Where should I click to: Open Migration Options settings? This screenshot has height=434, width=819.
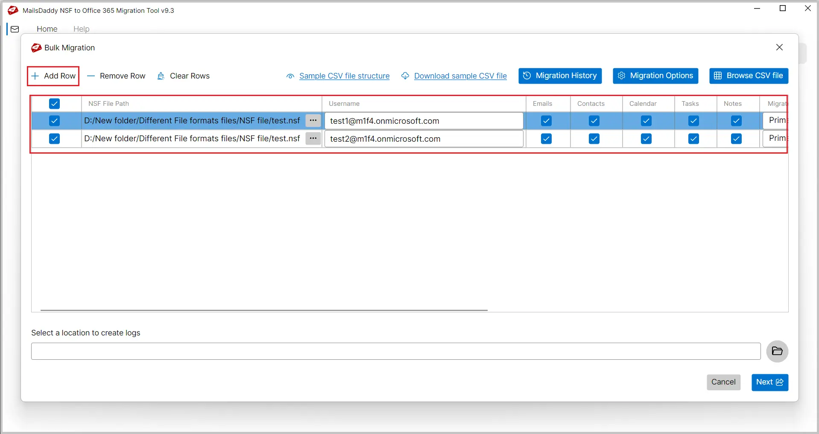coord(655,76)
